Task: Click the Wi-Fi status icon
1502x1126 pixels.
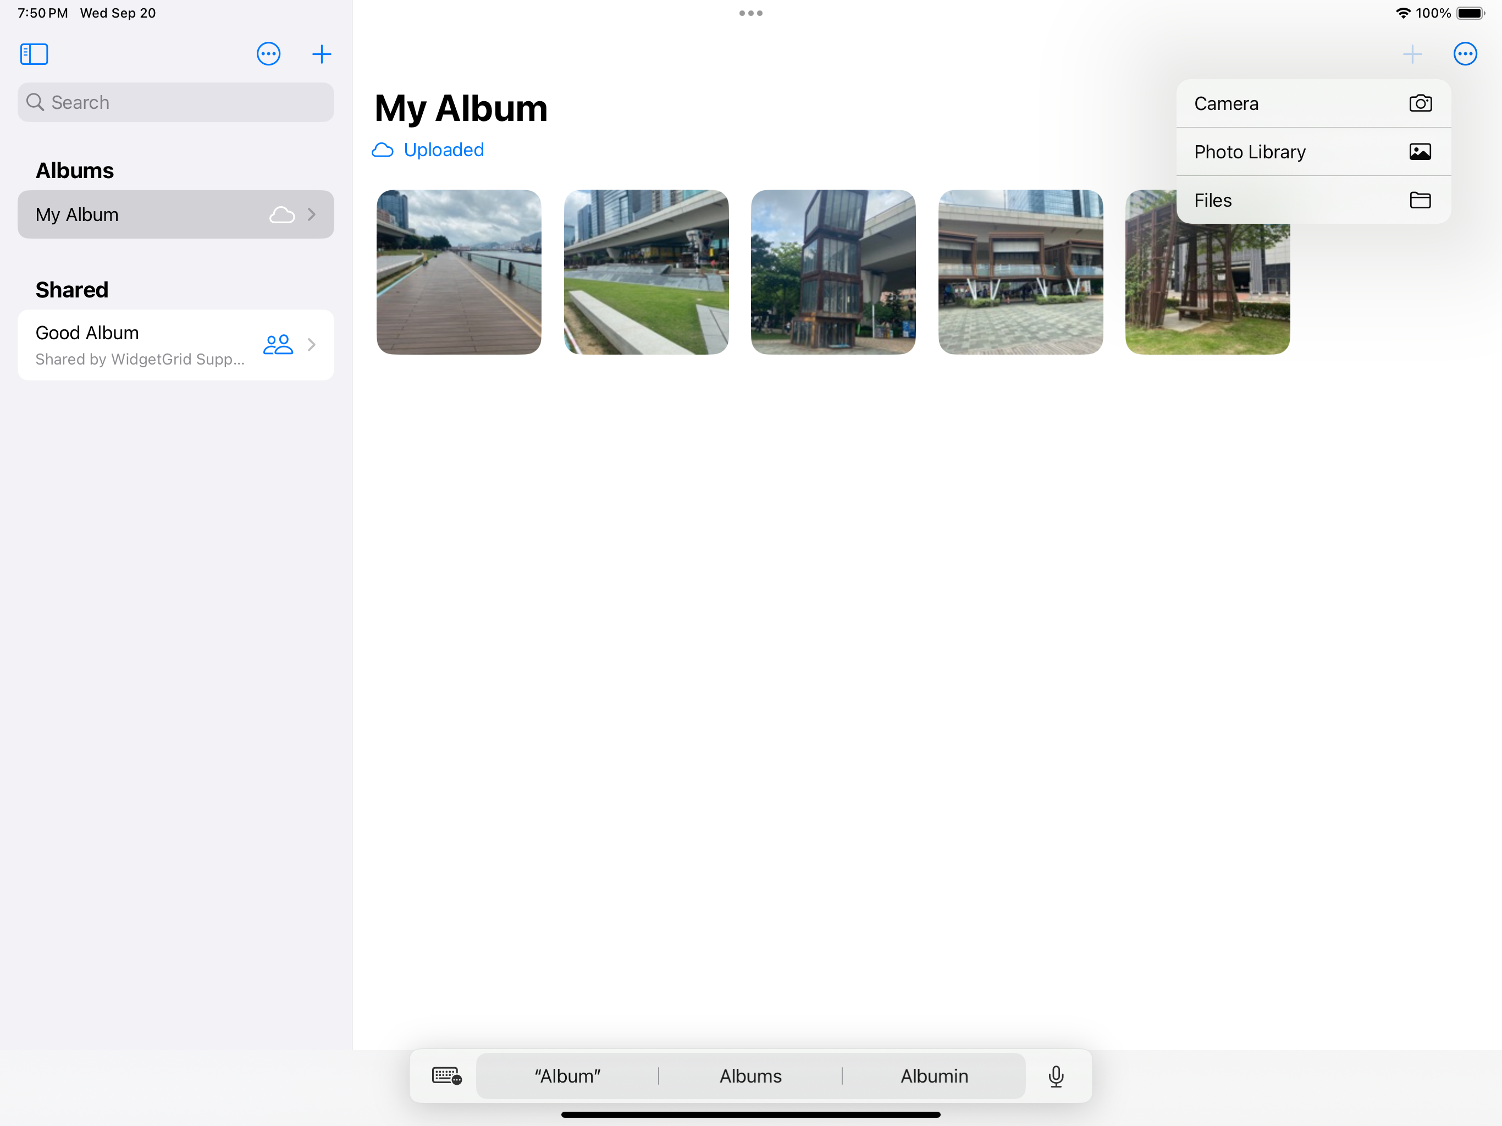Action: [x=1403, y=13]
